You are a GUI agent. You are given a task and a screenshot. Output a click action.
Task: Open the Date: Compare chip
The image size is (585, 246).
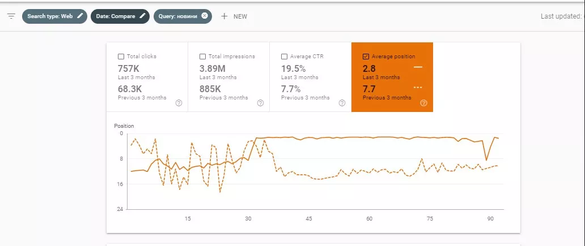[120, 16]
